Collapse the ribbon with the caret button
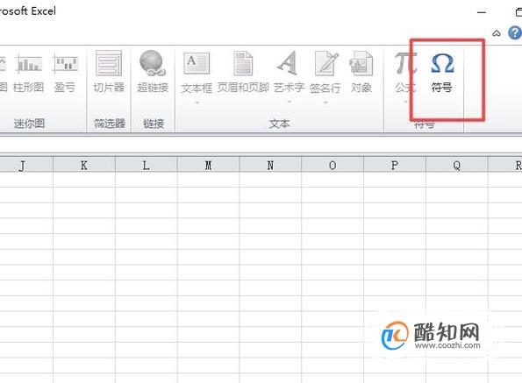The width and height of the screenshot is (522, 383). 497,33
